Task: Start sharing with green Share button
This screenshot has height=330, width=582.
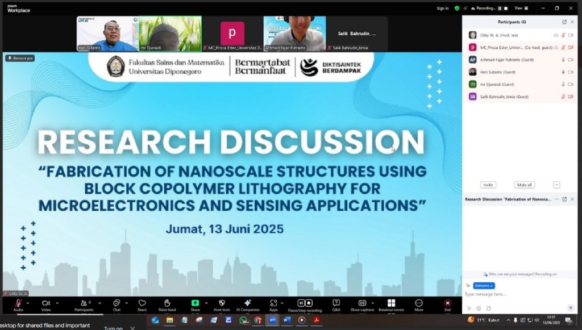Action: [x=195, y=304]
